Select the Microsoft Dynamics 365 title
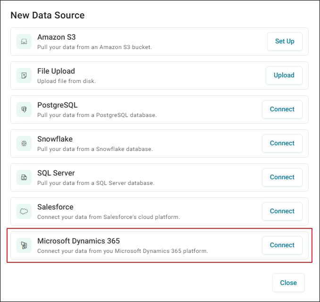This screenshot has width=320, height=302. [78, 241]
